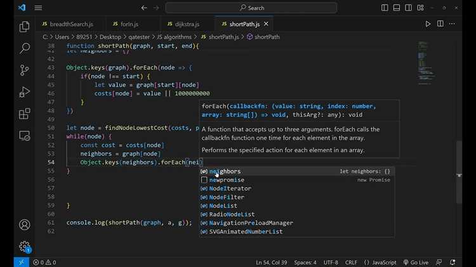Select NavigationPreloadManager suggestion
Image resolution: width=476 pixels, height=267 pixels.
click(x=297, y=223)
